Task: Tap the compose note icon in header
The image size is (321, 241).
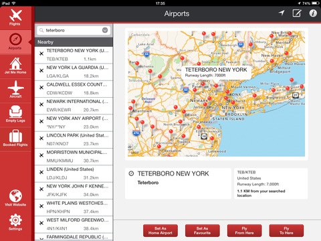Action: pyautogui.click(x=297, y=13)
